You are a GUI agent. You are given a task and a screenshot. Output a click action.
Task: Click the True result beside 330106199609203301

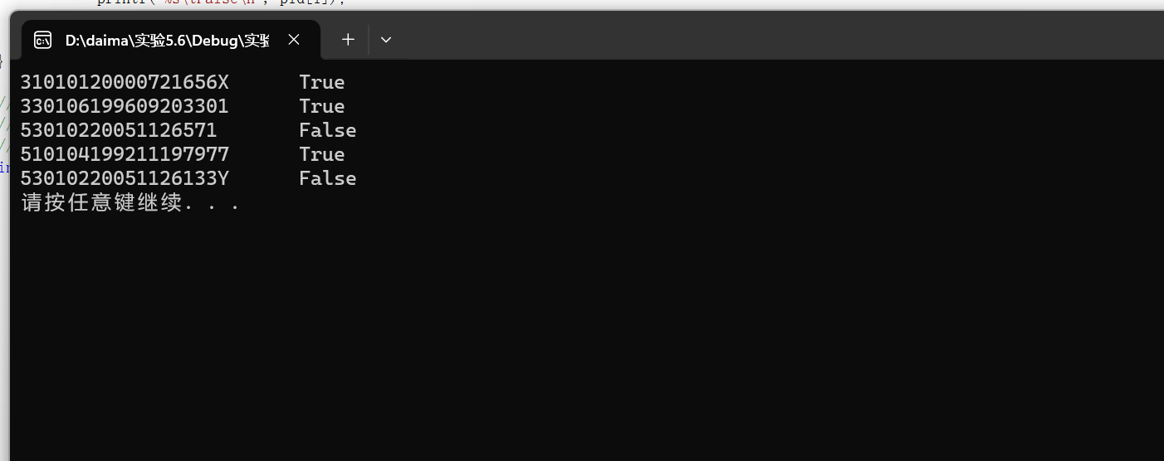(x=321, y=106)
